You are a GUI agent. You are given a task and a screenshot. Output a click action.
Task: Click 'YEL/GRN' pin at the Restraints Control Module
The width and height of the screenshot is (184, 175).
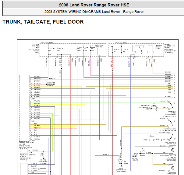click(34, 150)
